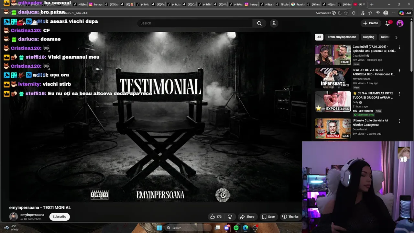Switch to the Nicolae browser tab
The height and width of the screenshot is (233, 414).
(x=283, y=5)
